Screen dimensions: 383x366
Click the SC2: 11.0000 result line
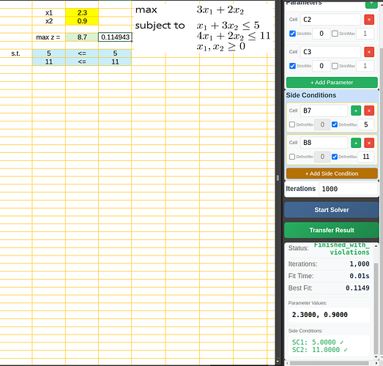click(320, 350)
